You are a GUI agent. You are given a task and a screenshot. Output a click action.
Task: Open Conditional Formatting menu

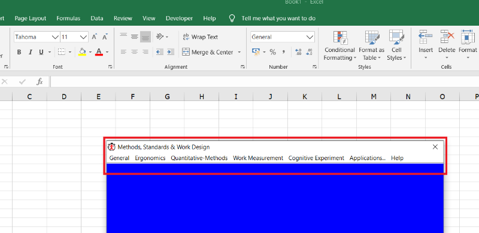tap(339, 45)
